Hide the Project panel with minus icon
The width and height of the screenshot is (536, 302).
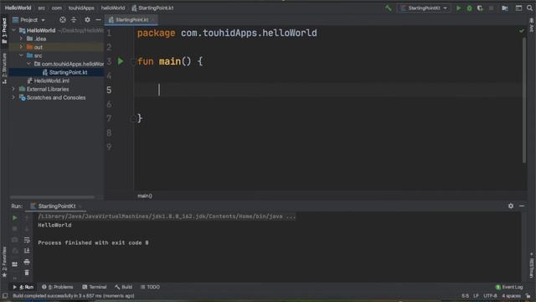(x=98, y=20)
